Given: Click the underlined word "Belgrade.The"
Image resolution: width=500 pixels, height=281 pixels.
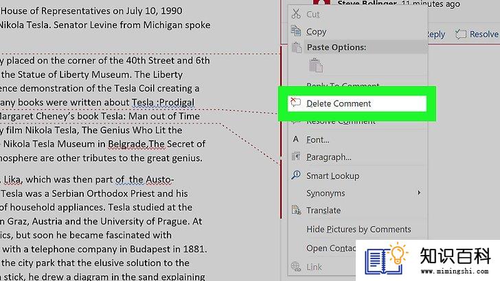Looking at the screenshot, I should (x=136, y=144).
